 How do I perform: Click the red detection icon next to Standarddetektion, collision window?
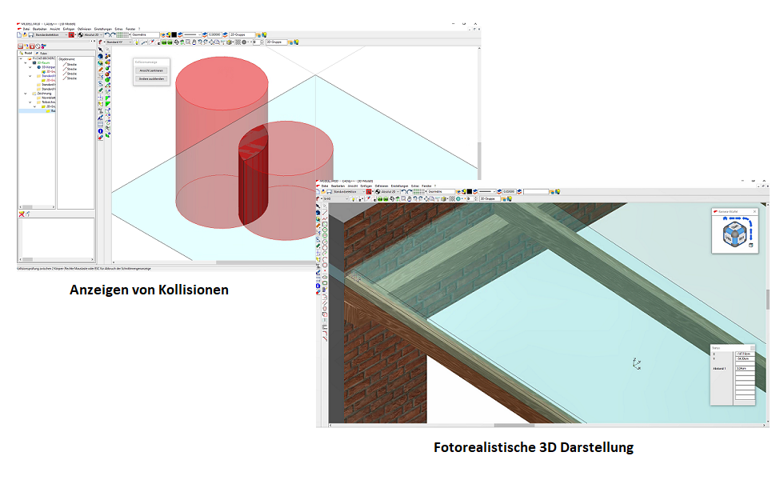click(71, 34)
